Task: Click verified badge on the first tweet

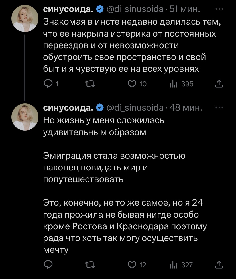Action: click(x=99, y=10)
